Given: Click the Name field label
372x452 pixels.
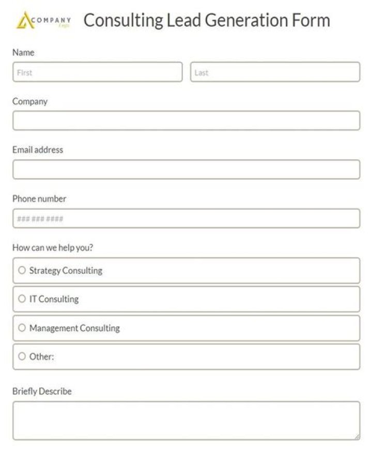Looking at the screenshot, I should (x=23, y=52).
